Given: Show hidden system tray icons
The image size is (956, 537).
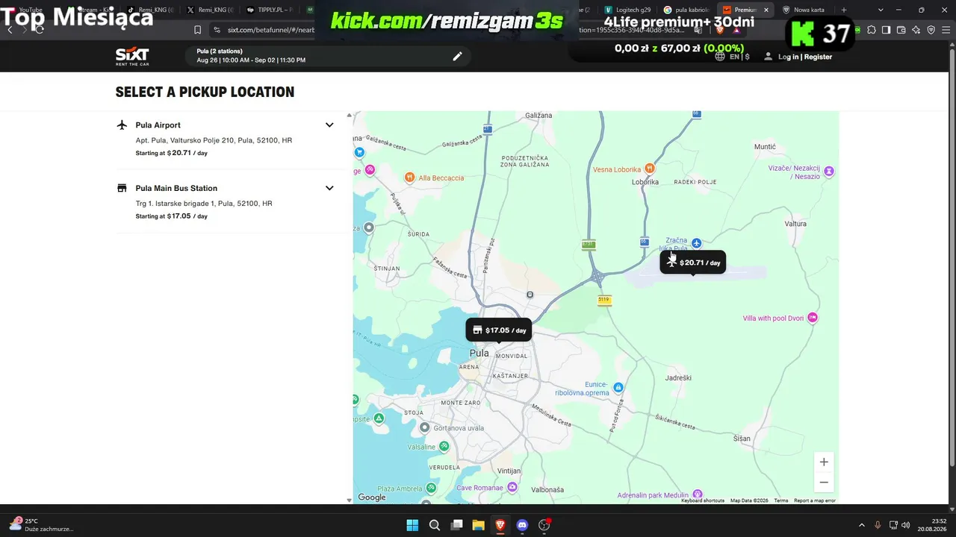Looking at the screenshot, I should [861, 525].
